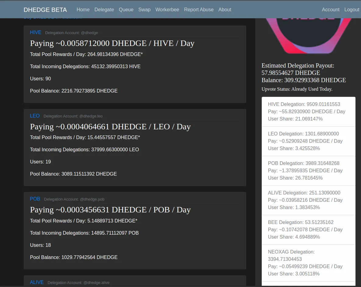This screenshot has height=287, width=361.
Task: Click 'Users: 90' in HIVE card
Action: 40,79
